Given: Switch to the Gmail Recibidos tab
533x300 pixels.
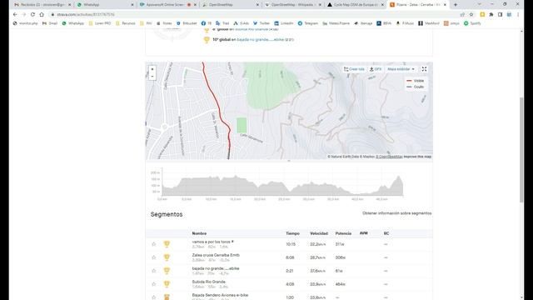Looking at the screenshot, I should click(42, 5).
